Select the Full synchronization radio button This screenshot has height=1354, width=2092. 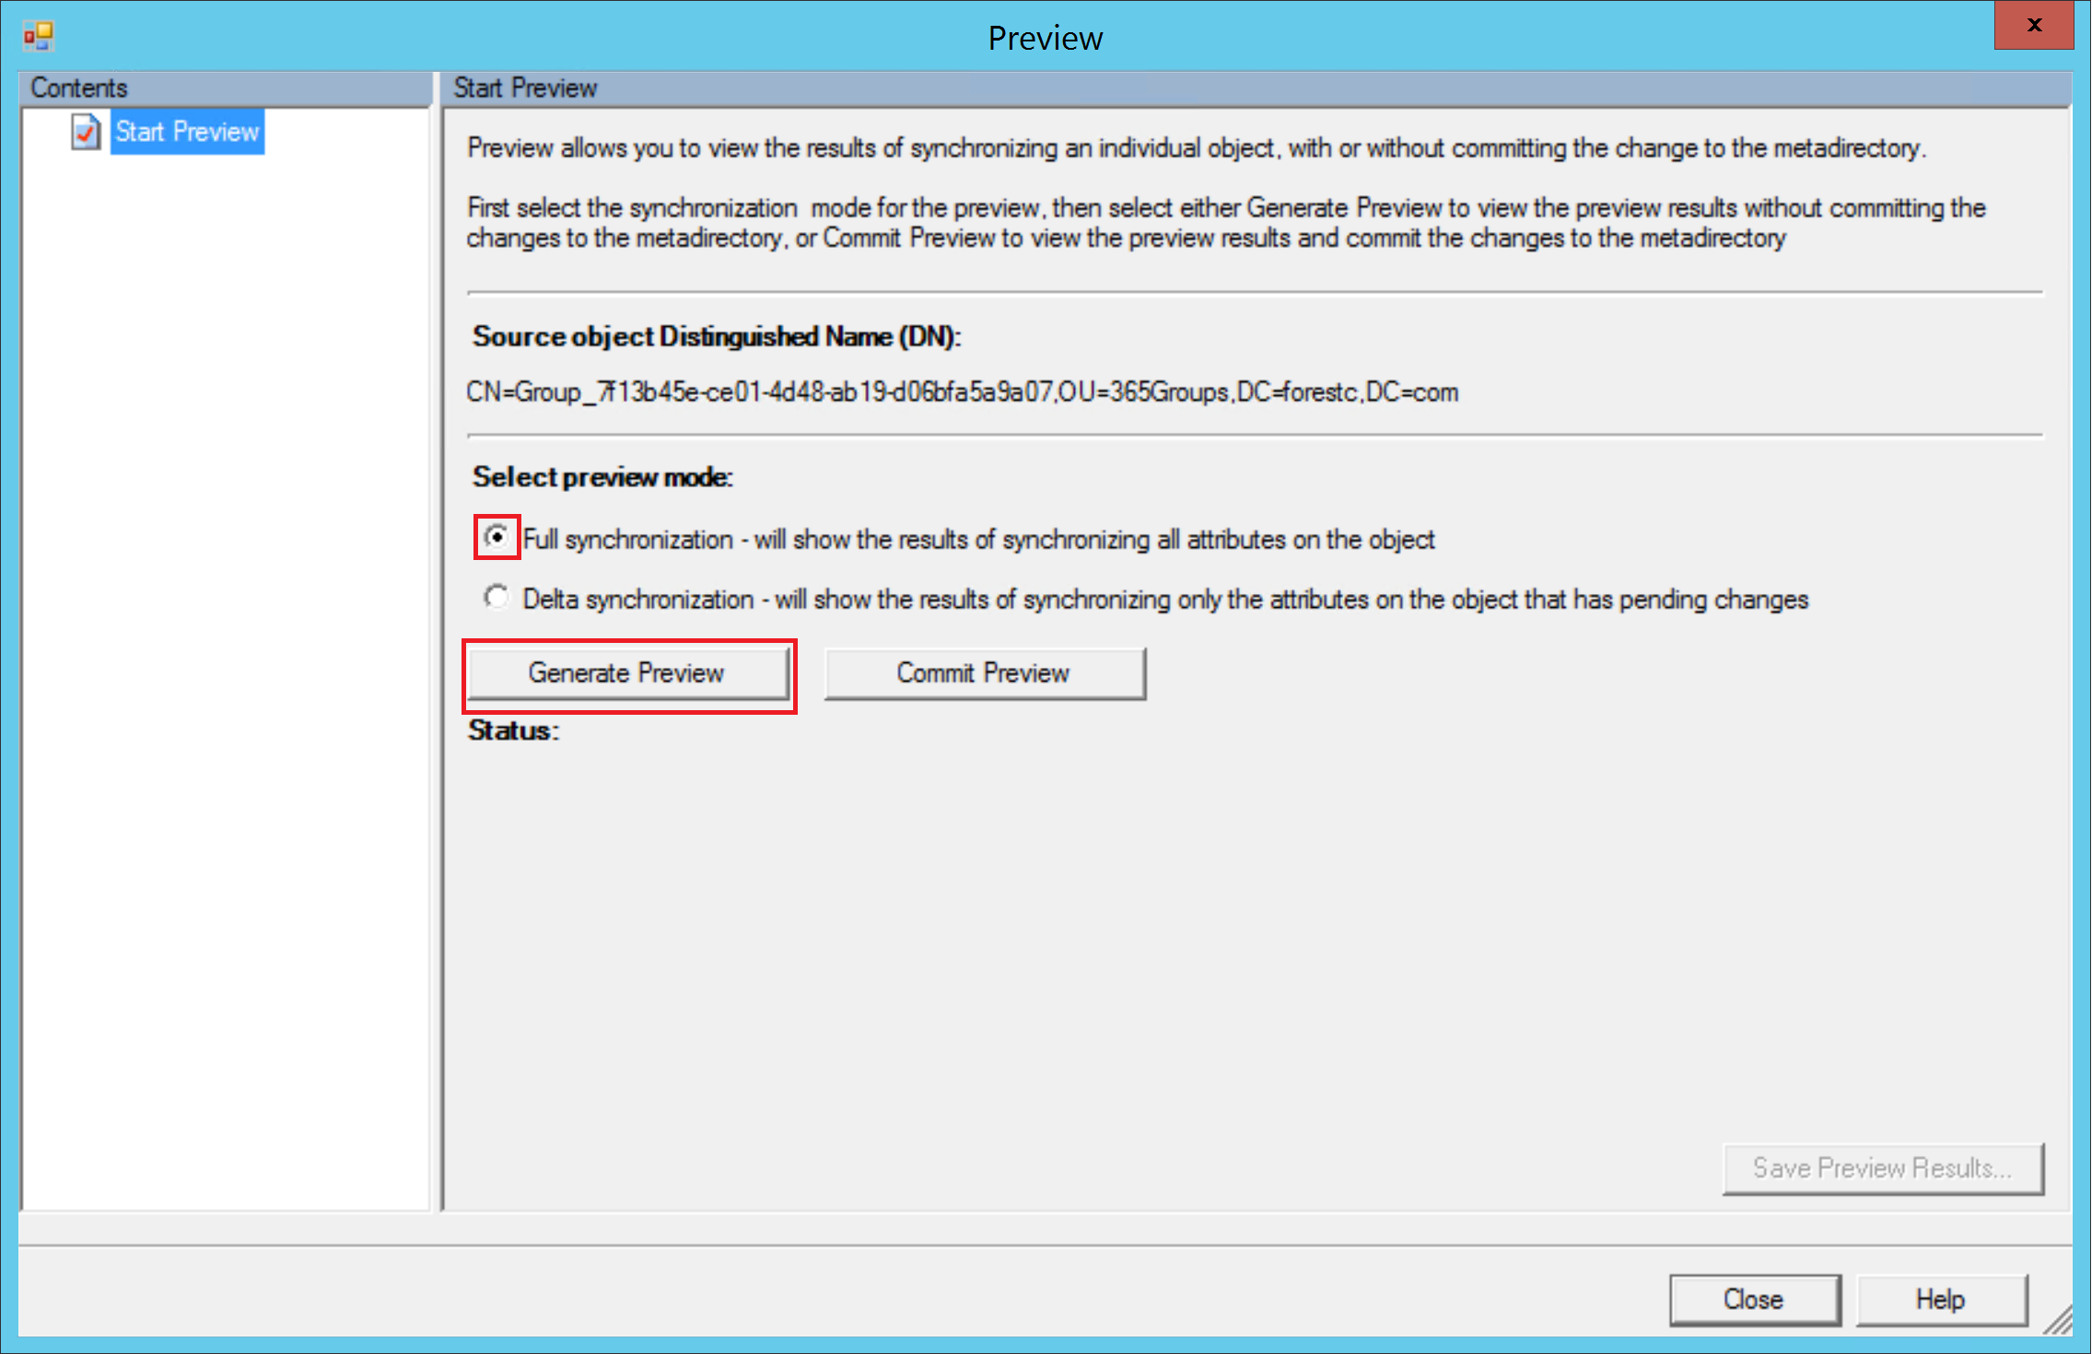[497, 536]
